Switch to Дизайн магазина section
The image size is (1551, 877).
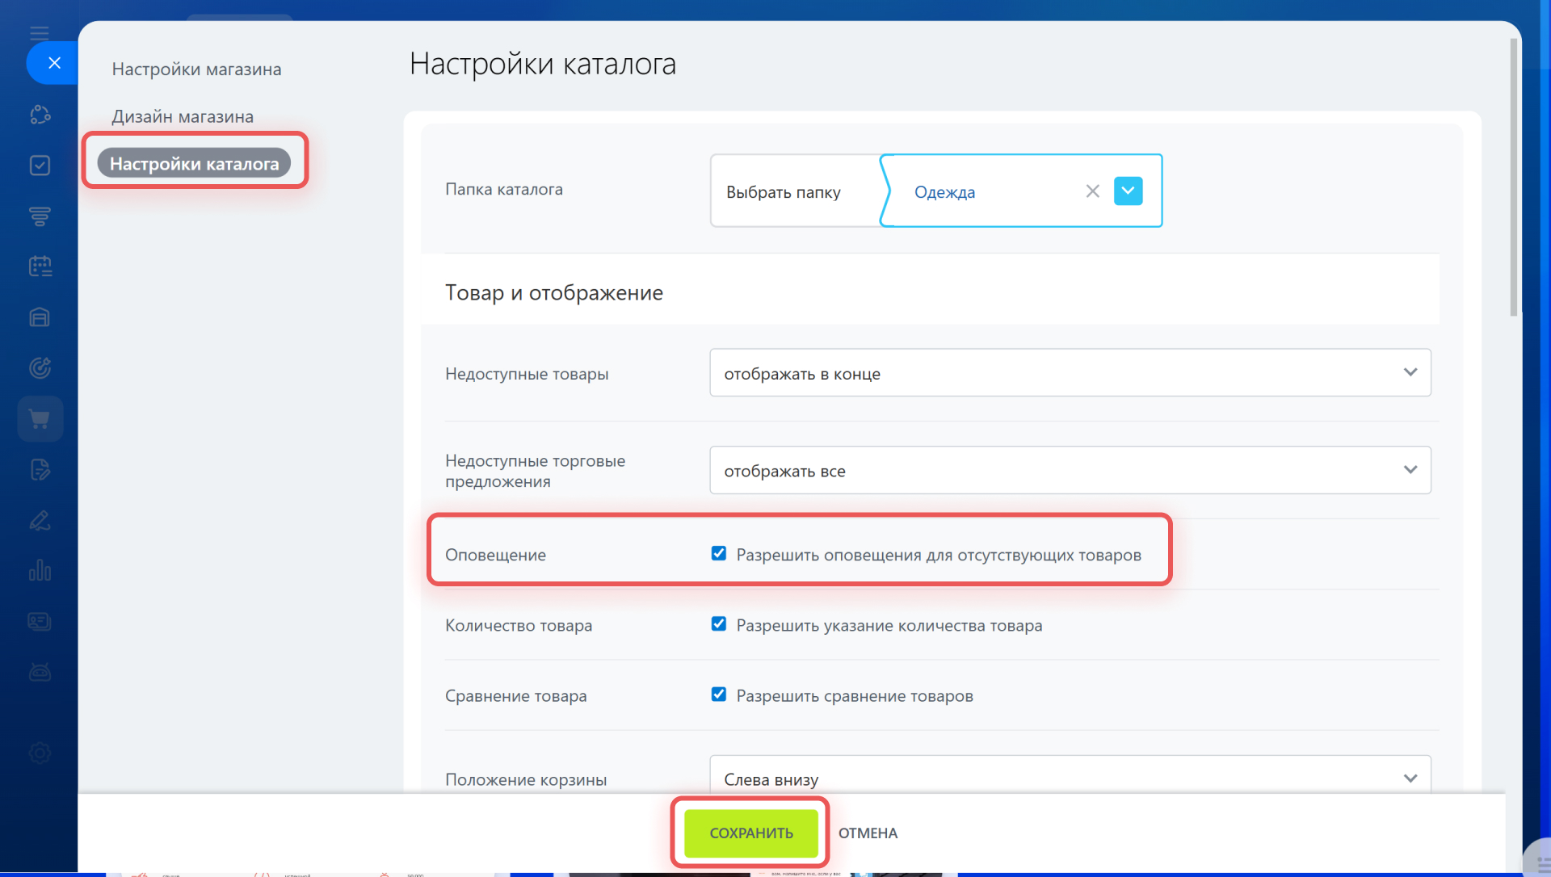(183, 117)
